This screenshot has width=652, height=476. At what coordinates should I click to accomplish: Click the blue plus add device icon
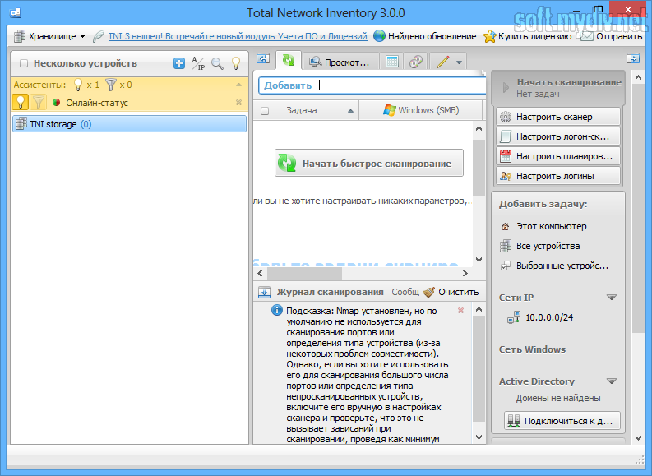(179, 63)
